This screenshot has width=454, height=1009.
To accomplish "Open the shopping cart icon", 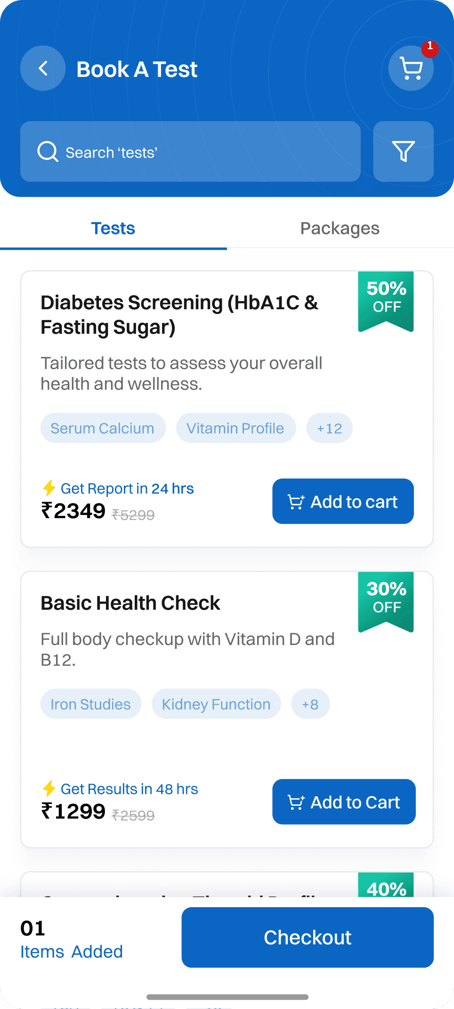I will click(411, 69).
